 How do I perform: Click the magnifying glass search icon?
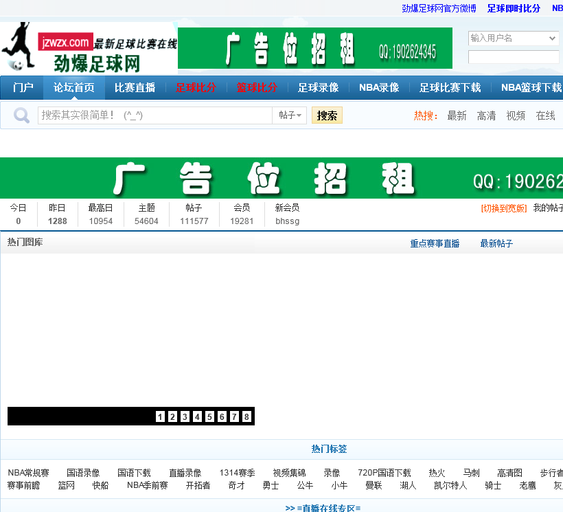21,115
